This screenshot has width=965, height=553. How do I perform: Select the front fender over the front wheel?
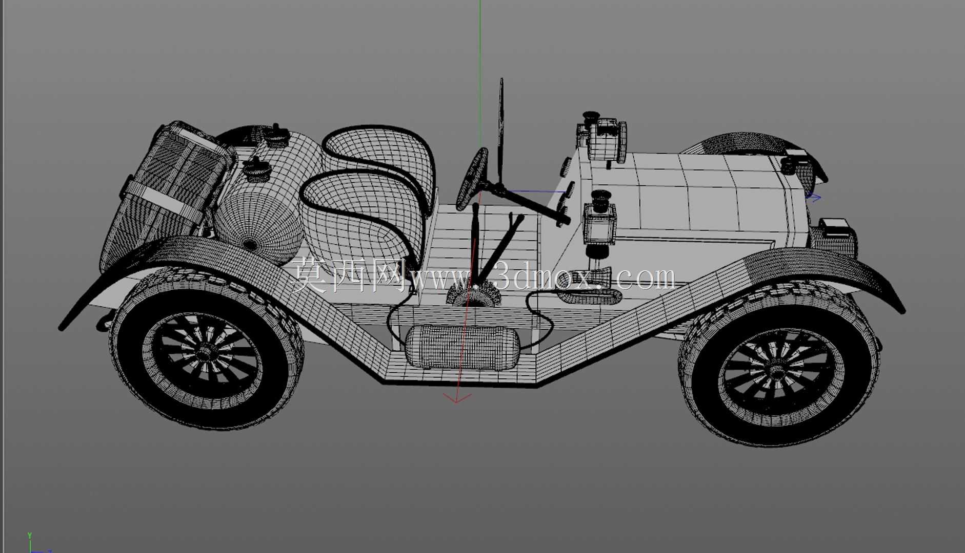click(x=820, y=264)
